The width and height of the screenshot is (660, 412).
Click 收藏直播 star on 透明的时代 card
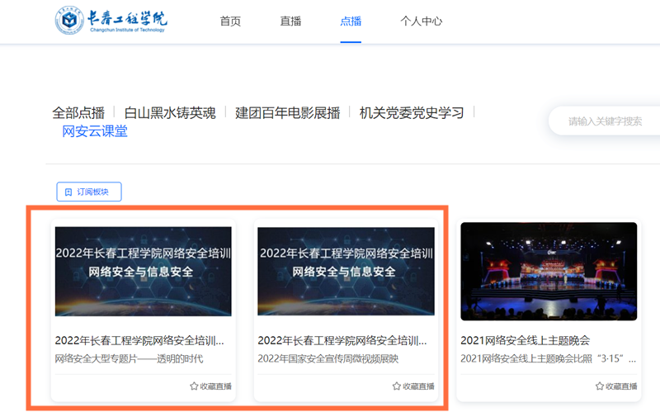click(195, 386)
